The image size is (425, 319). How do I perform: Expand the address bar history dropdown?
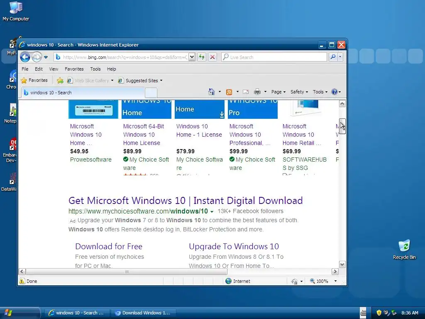[192, 57]
